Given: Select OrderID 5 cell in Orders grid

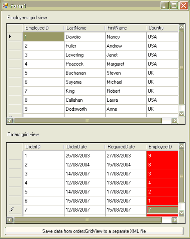Looking at the screenshot, I should pyautogui.click(x=43, y=191).
